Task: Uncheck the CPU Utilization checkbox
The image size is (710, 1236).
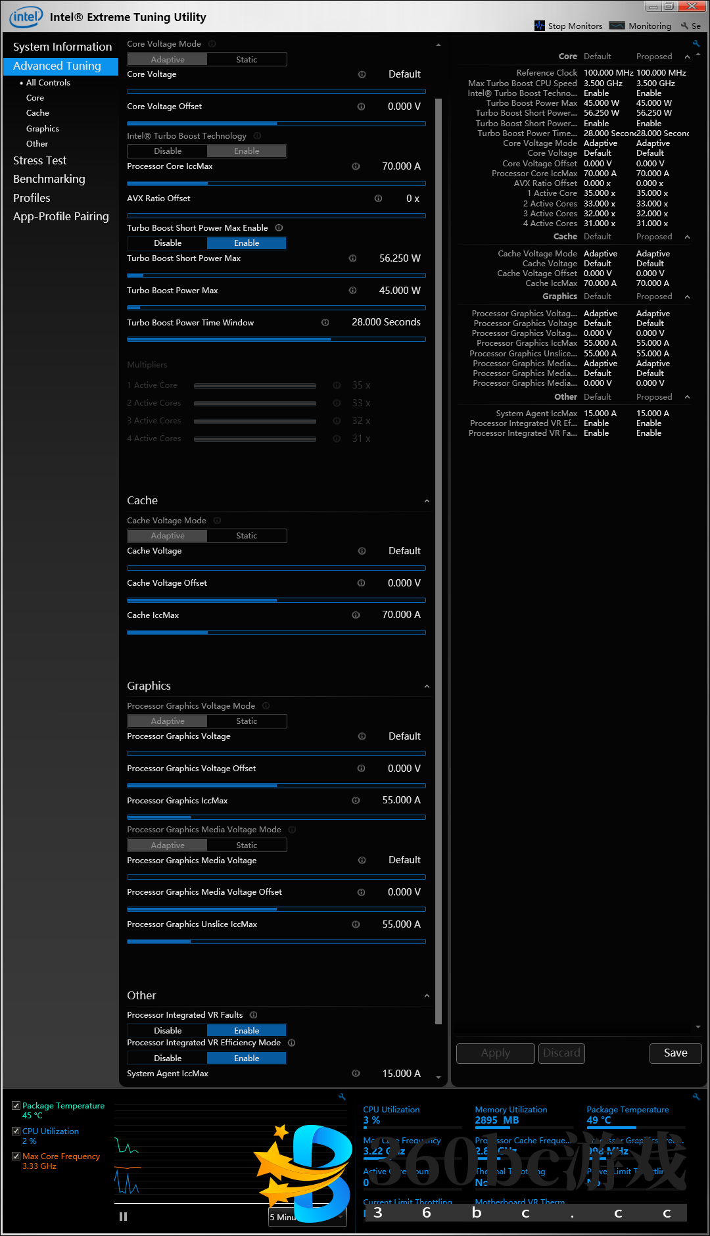Action: click(x=16, y=1131)
